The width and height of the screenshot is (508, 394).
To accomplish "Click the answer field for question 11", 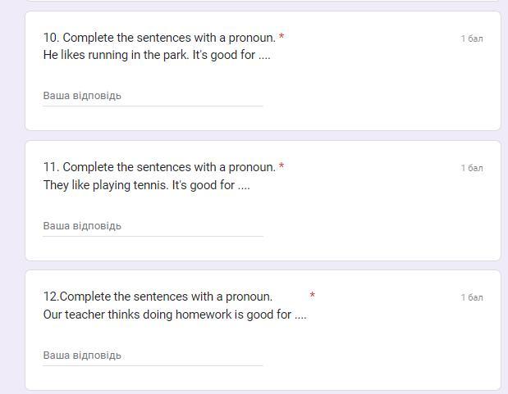I will [x=153, y=226].
